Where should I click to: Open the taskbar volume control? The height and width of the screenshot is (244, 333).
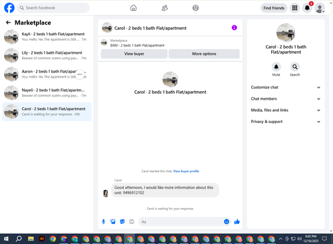point(300,239)
